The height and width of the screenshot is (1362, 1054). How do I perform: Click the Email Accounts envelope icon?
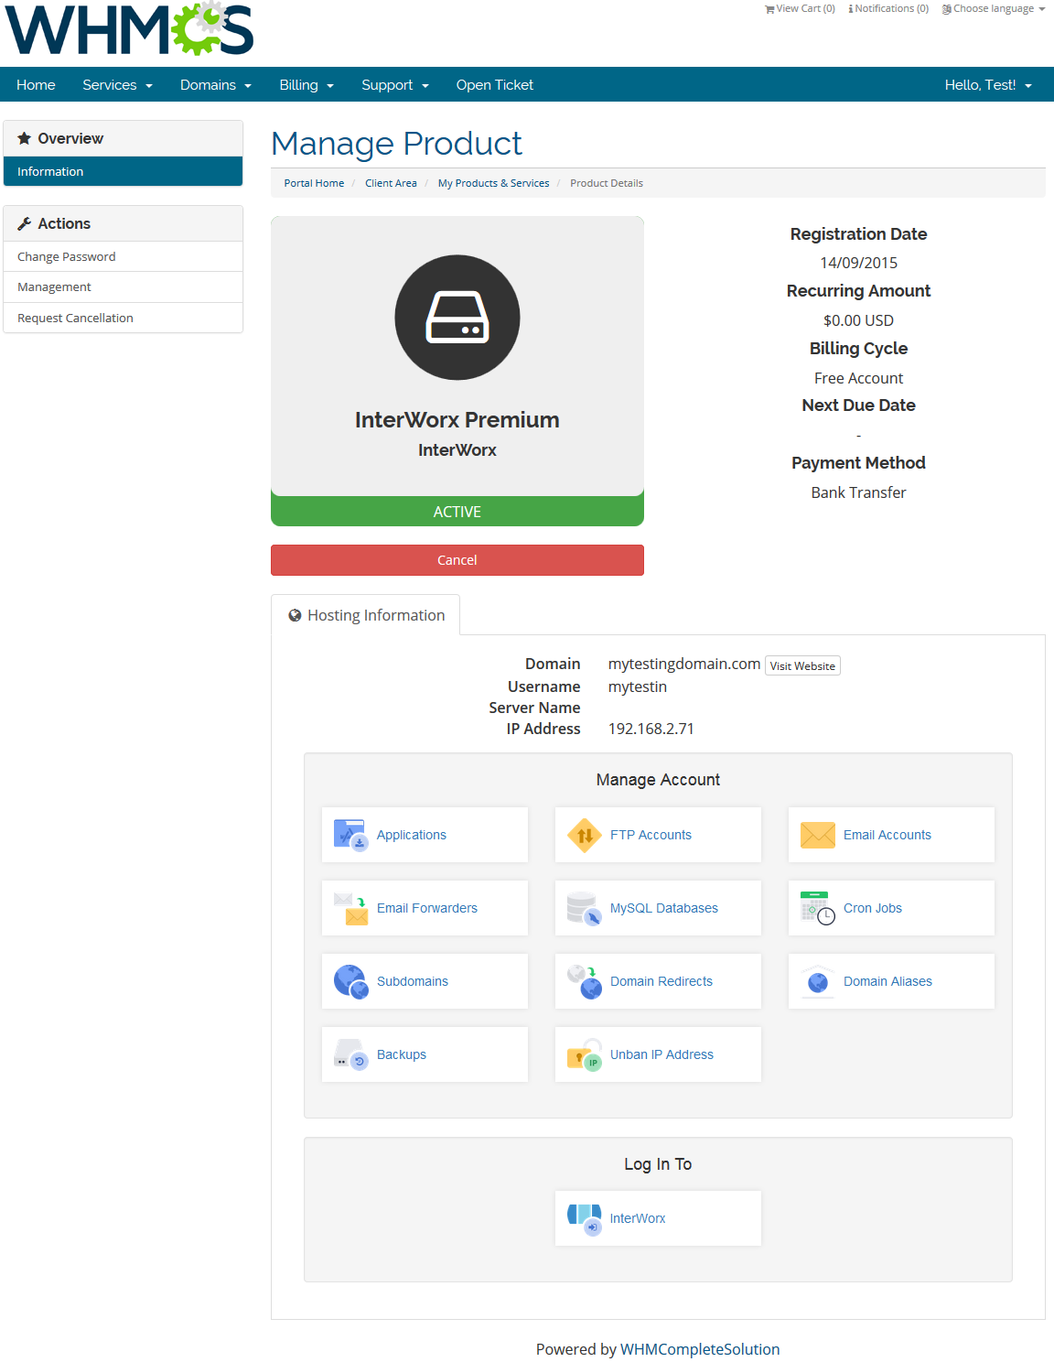pos(817,835)
